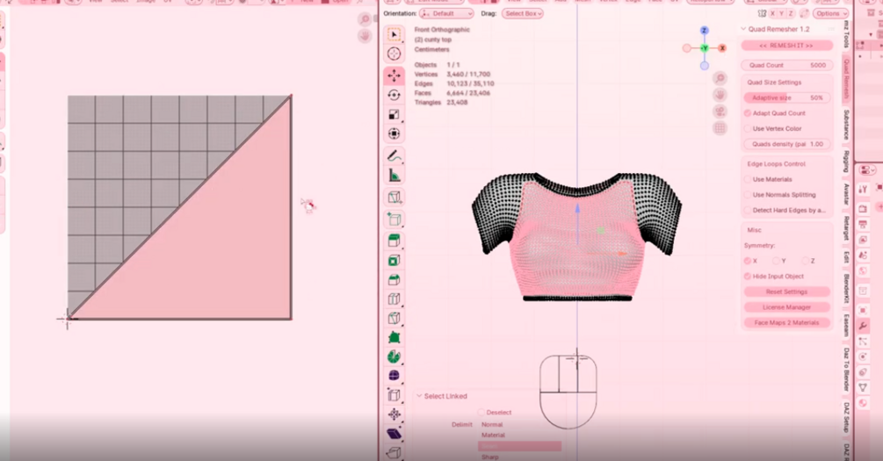Select the Shrink/Fatten tool
Screen dimensions: 883x461
[x=394, y=414]
